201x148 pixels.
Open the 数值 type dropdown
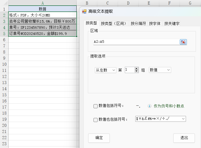pos(160,70)
